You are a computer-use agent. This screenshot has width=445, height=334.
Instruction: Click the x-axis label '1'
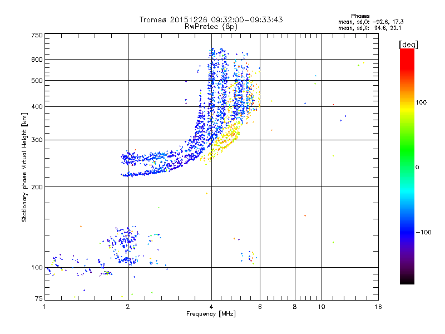[x=44, y=307]
